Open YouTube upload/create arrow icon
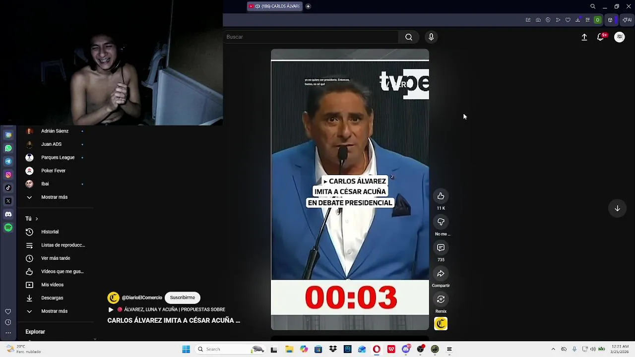The image size is (635, 357). click(584, 37)
